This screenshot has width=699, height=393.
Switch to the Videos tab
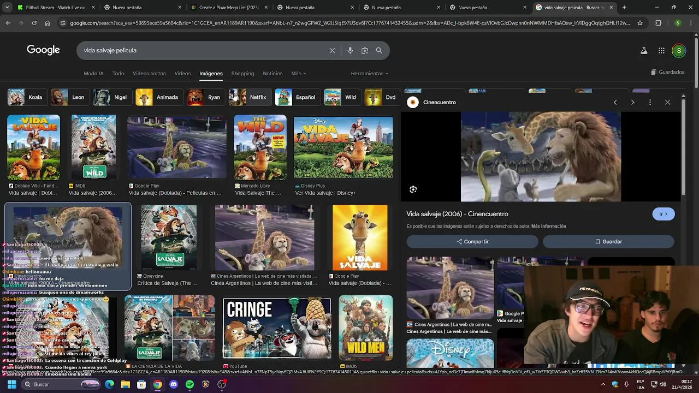(182, 73)
